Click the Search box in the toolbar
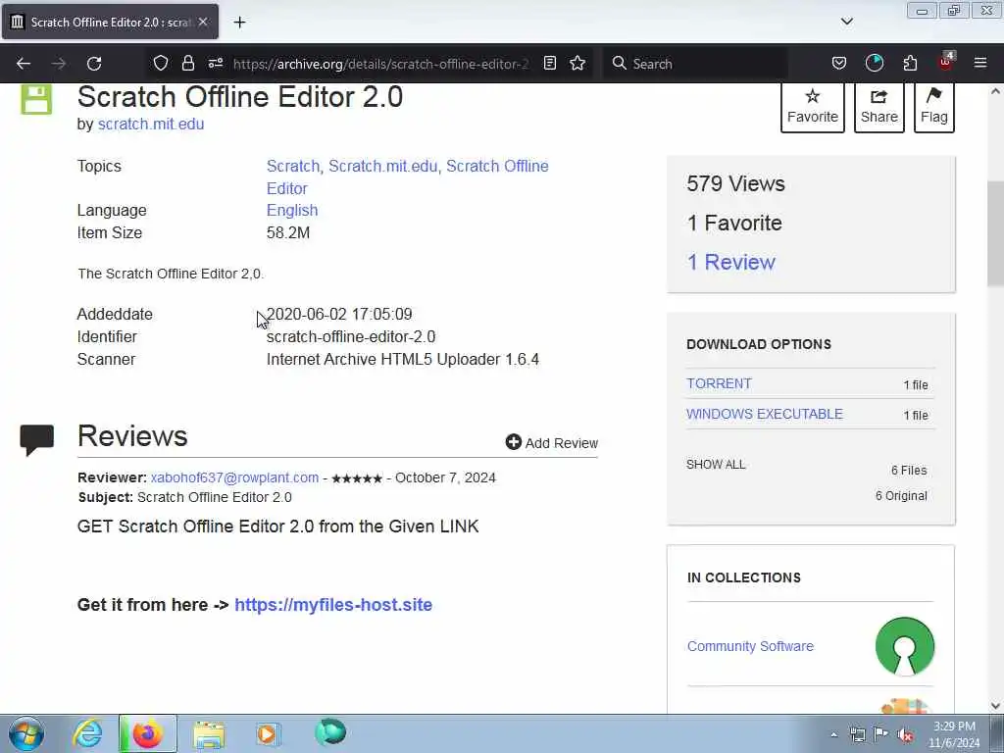The width and height of the screenshot is (1004, 753). [695, 64]
